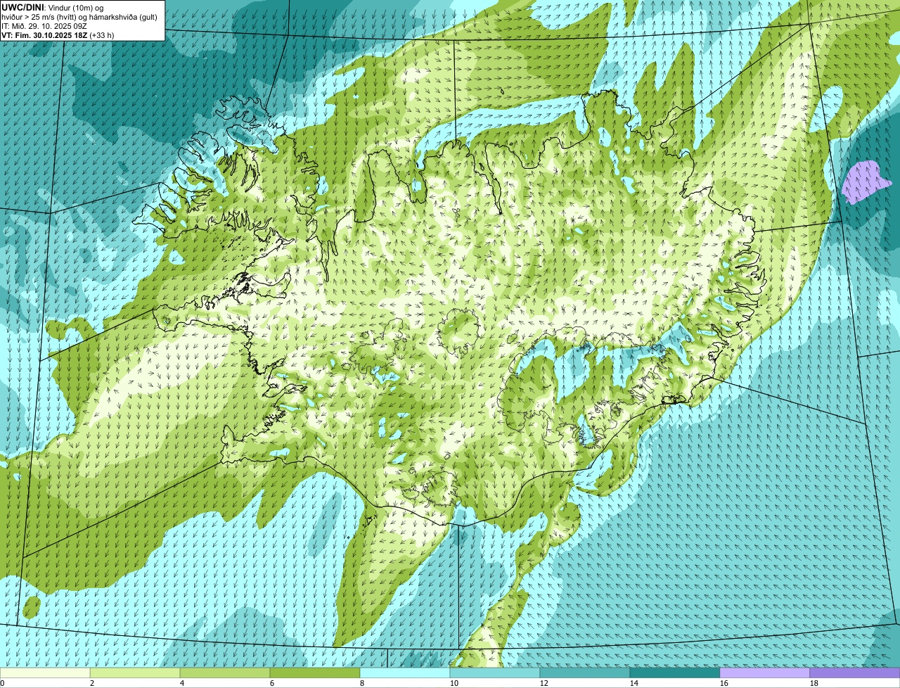Click the legend scale label "14"
900x688 pixels.
[634, 683]
